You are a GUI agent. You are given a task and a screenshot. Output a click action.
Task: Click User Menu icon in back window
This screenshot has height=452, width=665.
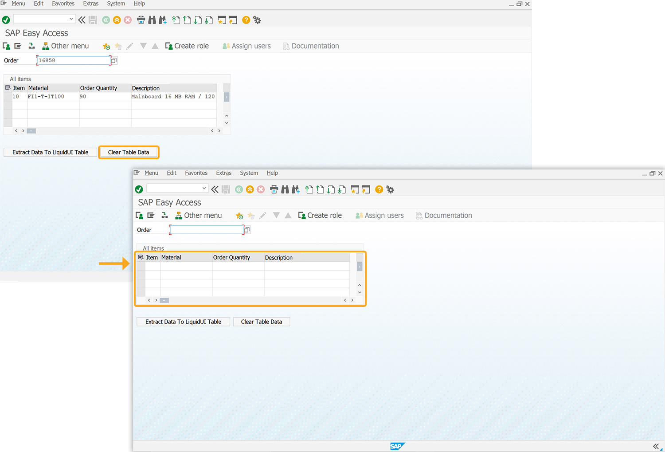7,46
